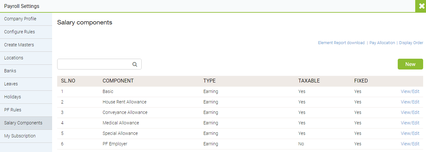Click the TAXABLE column header
Screen dimensions: 426x152
tap(309, 81)
